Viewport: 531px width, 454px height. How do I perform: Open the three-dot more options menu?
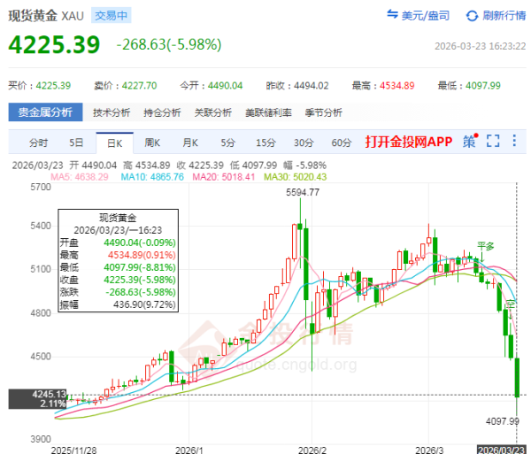pos(515,142)
